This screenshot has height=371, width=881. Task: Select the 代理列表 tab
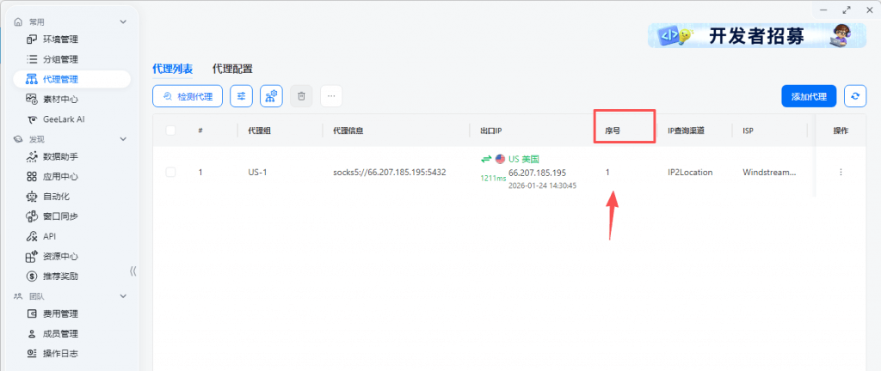click(x=172, y=69)
